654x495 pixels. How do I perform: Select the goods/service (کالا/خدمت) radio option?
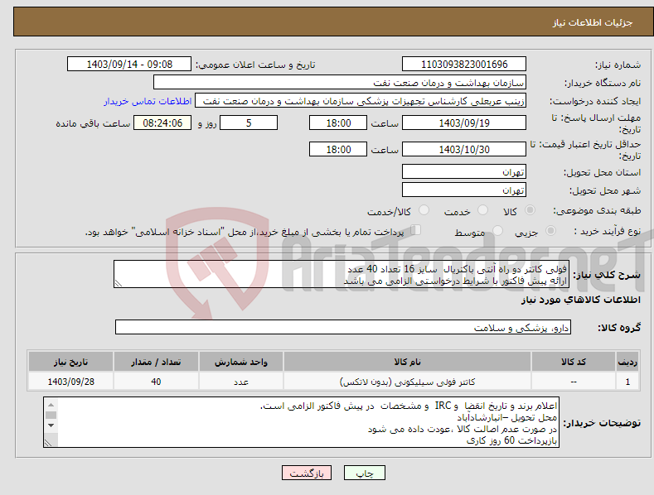pyautogui.click(x=424, y=210)
